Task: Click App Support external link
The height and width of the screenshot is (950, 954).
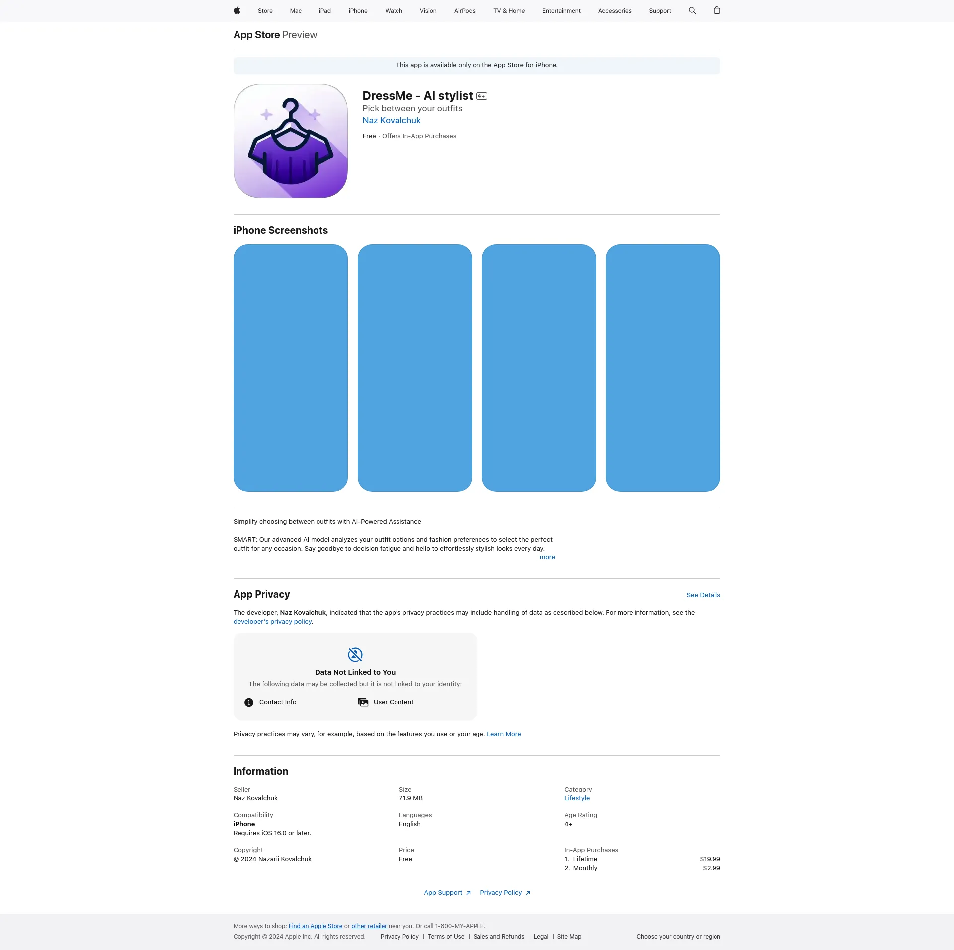Action: pos(444,892)
